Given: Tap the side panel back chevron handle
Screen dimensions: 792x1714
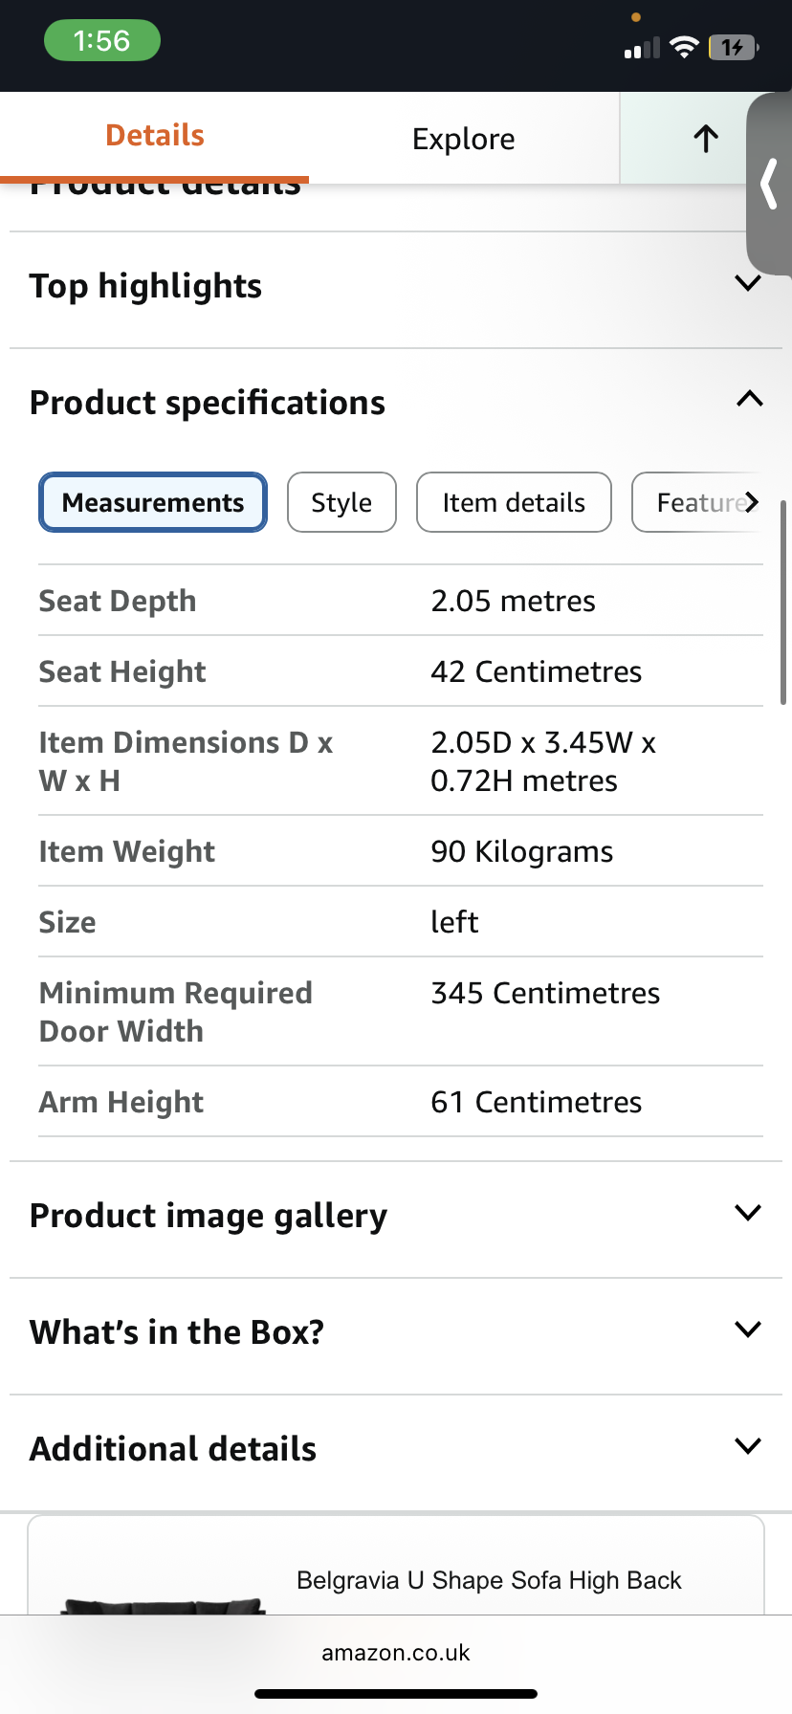Looking at the screenshot, I should (769, 184).
